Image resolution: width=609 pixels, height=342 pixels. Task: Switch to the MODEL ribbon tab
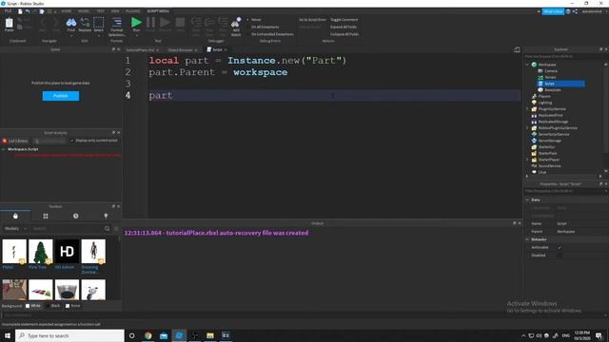[84, 11]
